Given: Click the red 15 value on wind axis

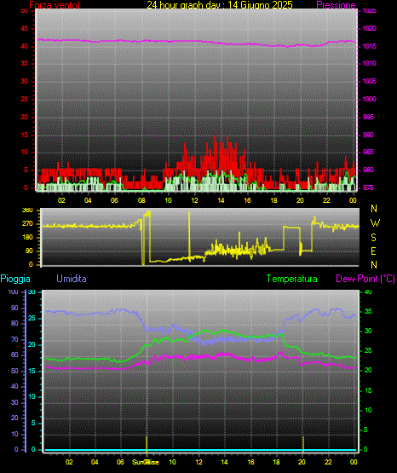Looking at the screenshot, I should click(x=25, y=135).
